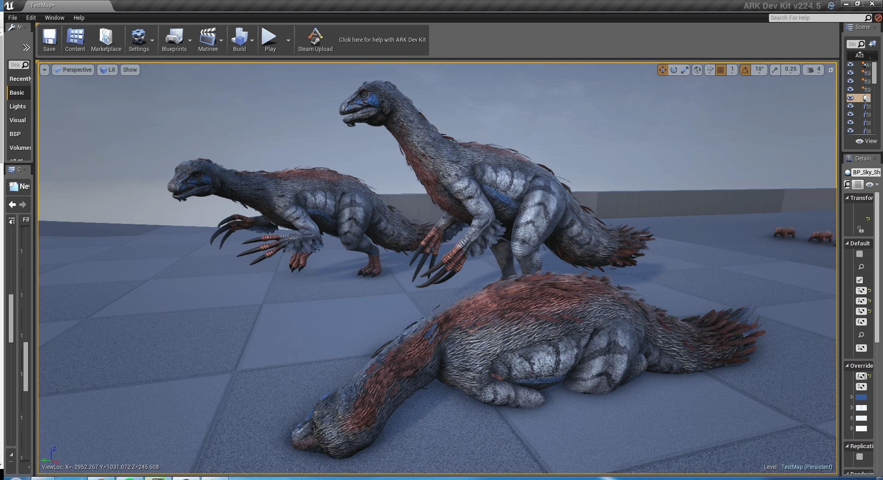Image resolution: width=883 pixels, height=480 pixels.
Task: Open the camera speed dropdown
Action: pos(813,70)
